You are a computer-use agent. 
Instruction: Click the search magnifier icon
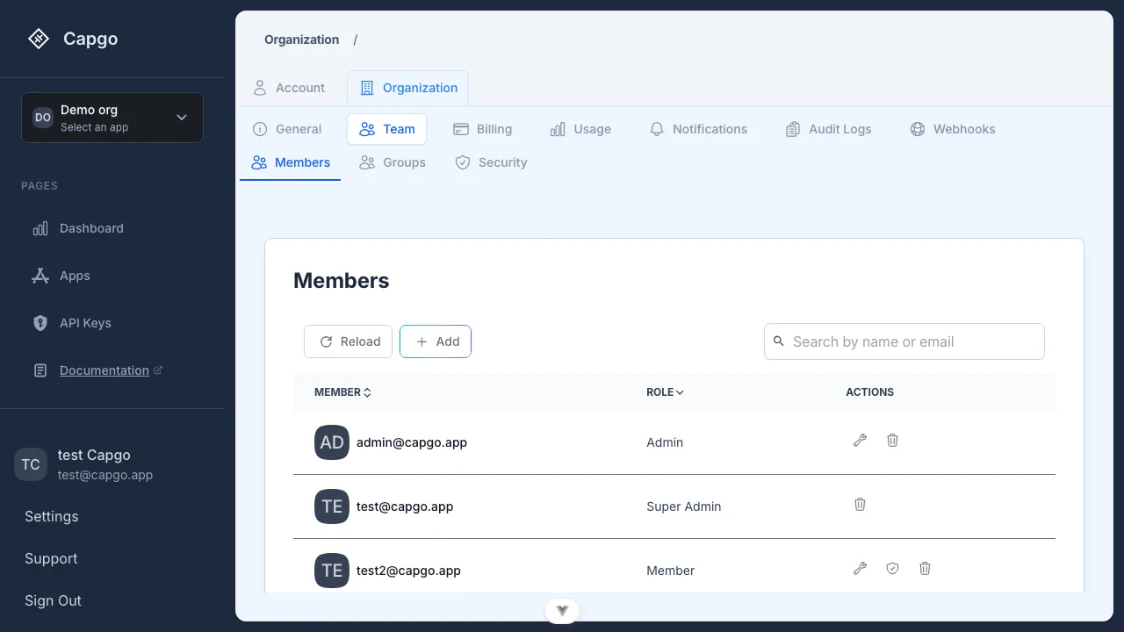(x=779, y=341)
